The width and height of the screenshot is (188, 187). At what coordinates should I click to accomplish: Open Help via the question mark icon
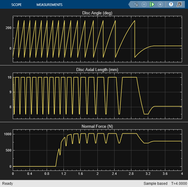(x=171, y=4)
